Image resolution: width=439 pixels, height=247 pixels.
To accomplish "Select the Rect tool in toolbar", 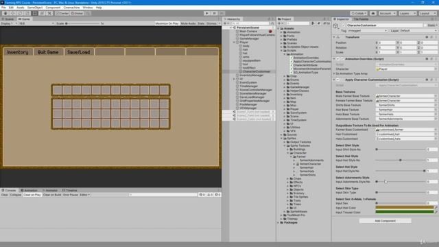I will [35, 14].
